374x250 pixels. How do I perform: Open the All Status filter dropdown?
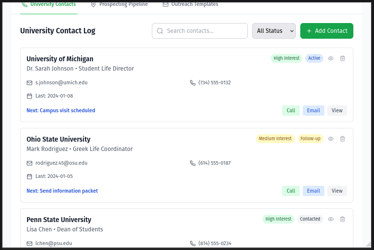[274, 31]
